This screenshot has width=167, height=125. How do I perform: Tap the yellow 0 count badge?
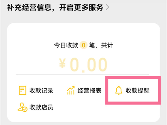[83, 45]
